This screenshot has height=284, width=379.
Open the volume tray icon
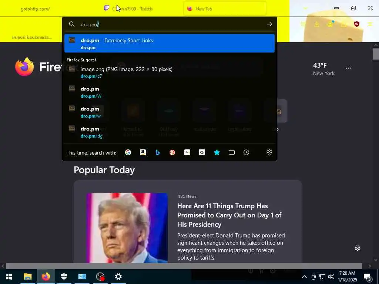pos(331,277)
